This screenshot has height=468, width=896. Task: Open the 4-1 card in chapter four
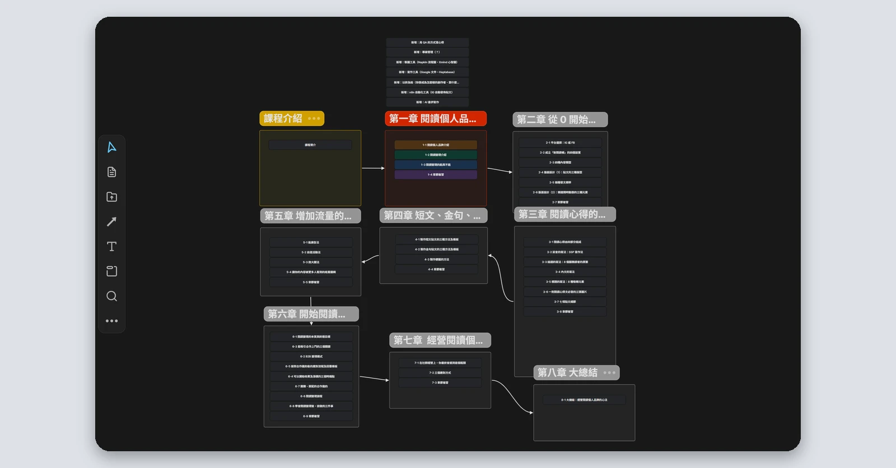437,239
